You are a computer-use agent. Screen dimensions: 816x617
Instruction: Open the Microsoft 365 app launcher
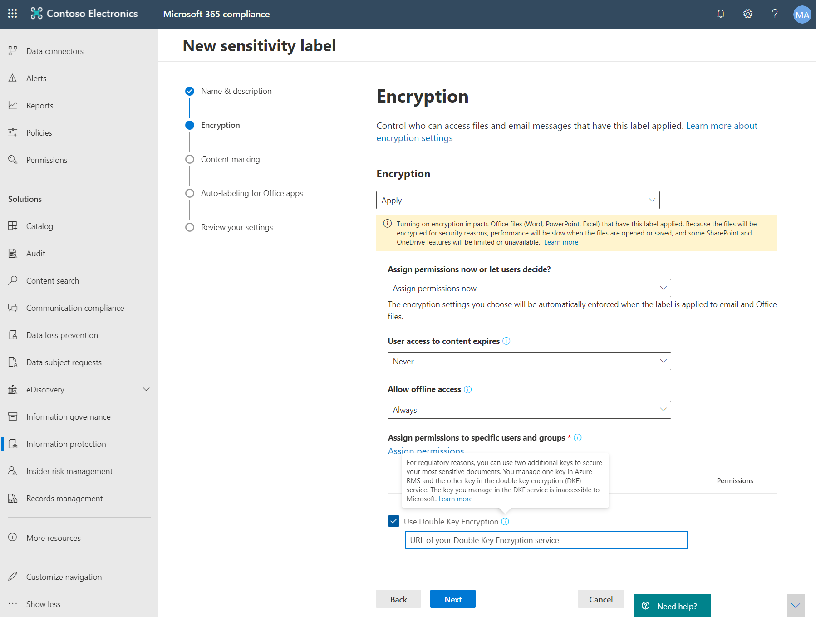point(12,14)
